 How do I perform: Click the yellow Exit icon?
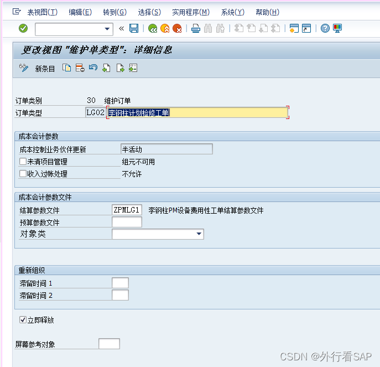pos(165,28)
